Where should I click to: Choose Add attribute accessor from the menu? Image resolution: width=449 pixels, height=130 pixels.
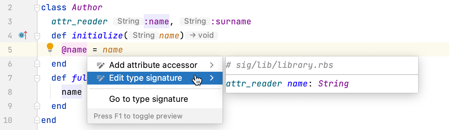coord(153,65)
